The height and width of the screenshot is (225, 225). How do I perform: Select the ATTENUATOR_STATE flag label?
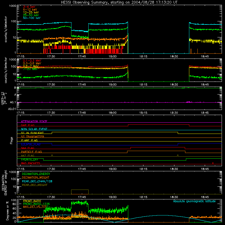click(34, 121)
